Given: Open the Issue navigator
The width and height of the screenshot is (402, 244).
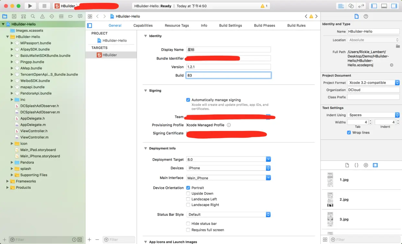Looking at the screenshot, I should [42, 16].
